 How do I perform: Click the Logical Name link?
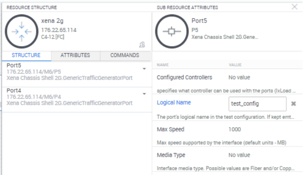tap(174, 102)
